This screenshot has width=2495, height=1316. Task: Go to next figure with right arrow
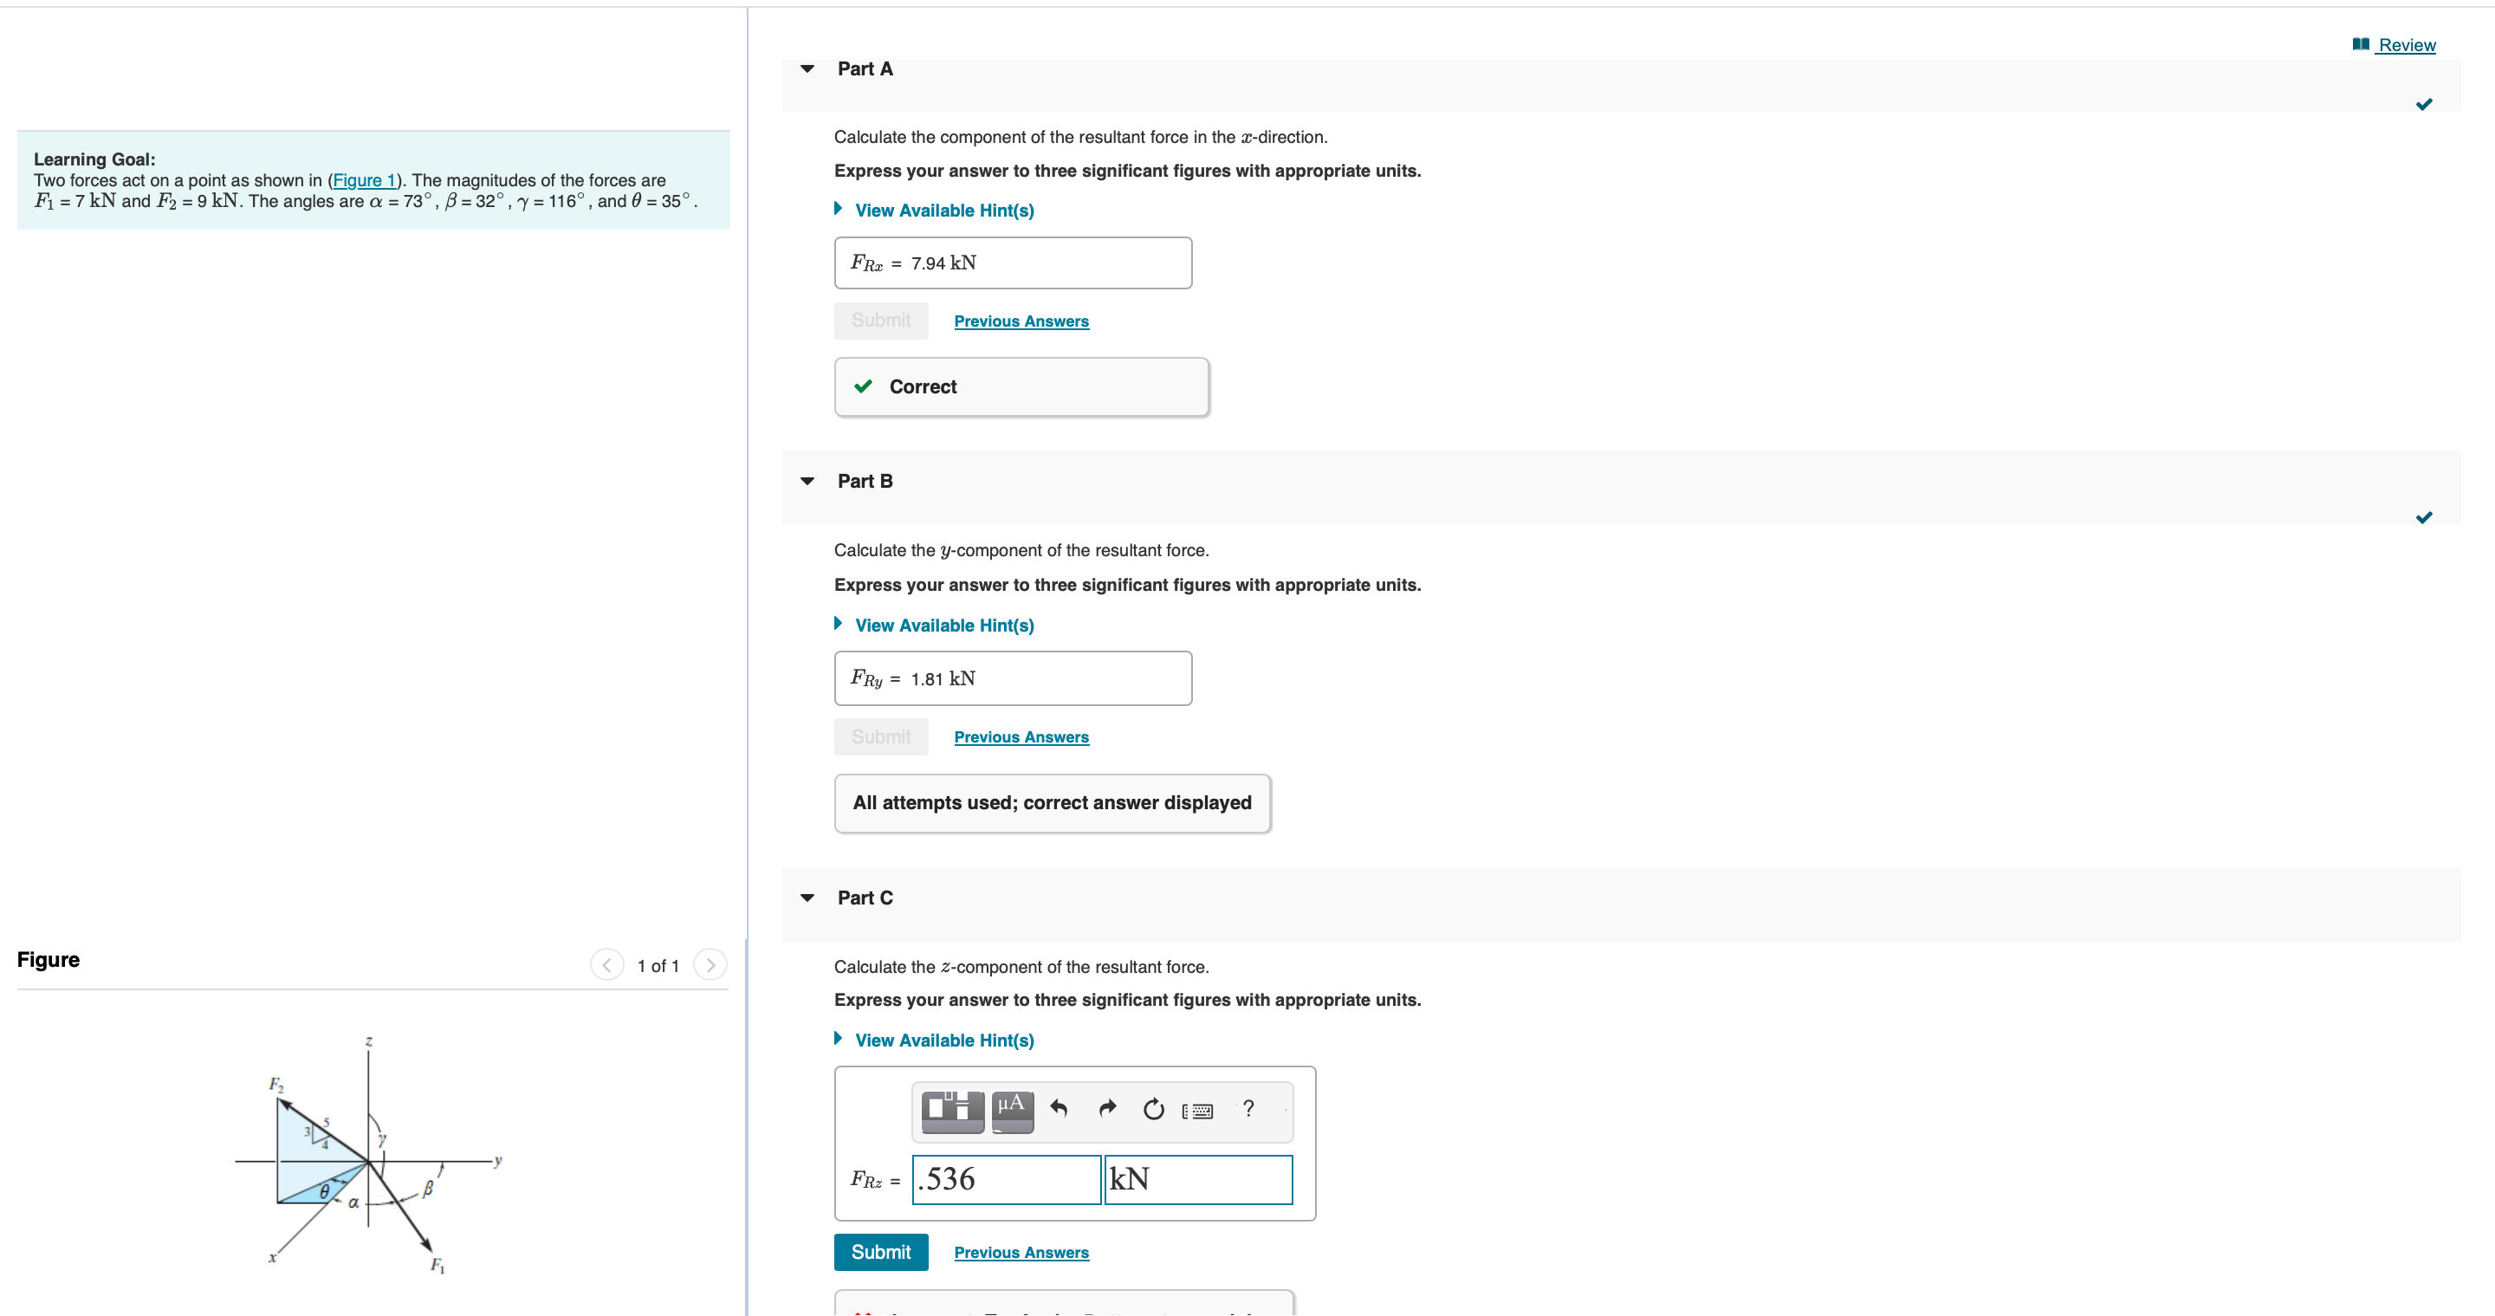tap(710, 964)
